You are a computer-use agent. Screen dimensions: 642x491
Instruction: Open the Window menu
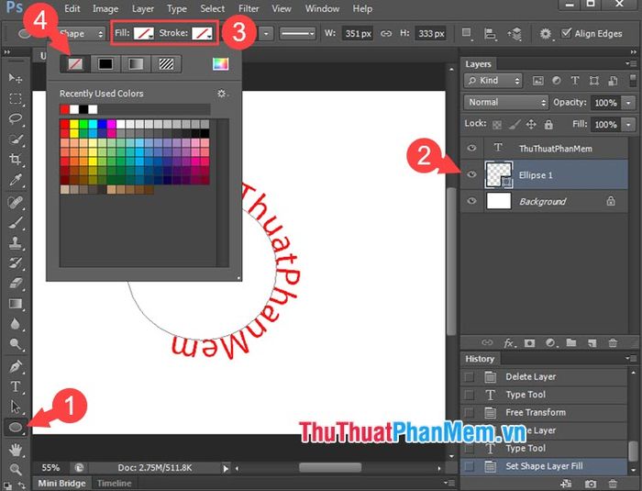pos(322,8)
